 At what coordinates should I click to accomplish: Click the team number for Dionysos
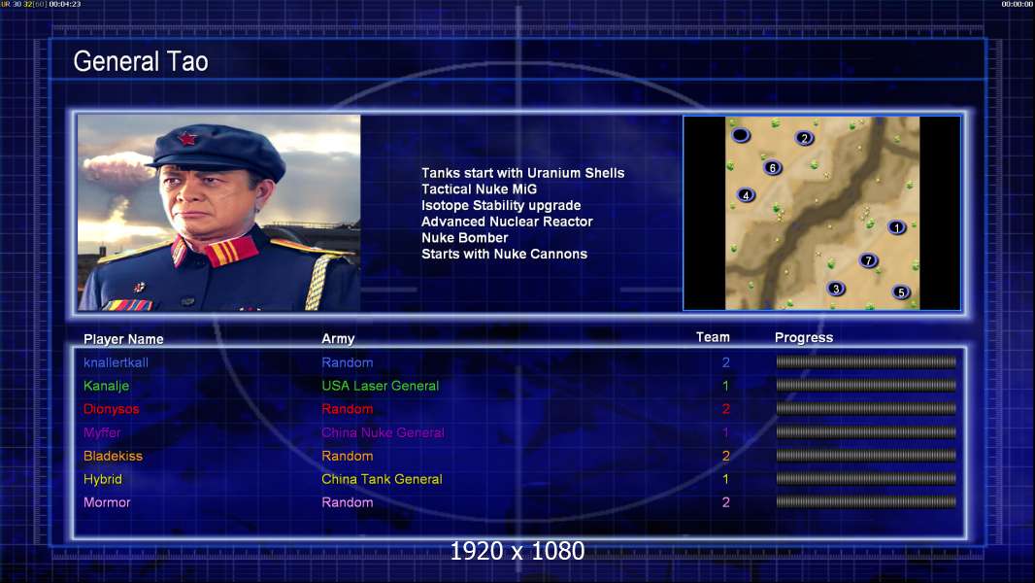point(725,409)
